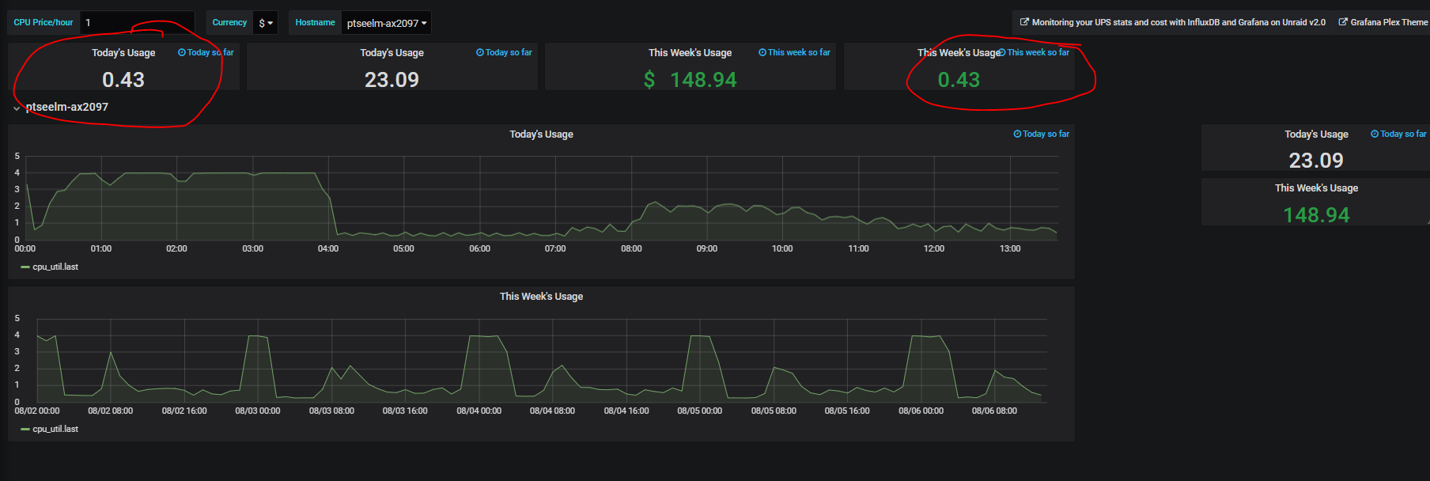Image resolution: width=1430 pixels, height=481 pixels.
Task: Click the 148.94 value in right-side panel
Action: 1316,215
